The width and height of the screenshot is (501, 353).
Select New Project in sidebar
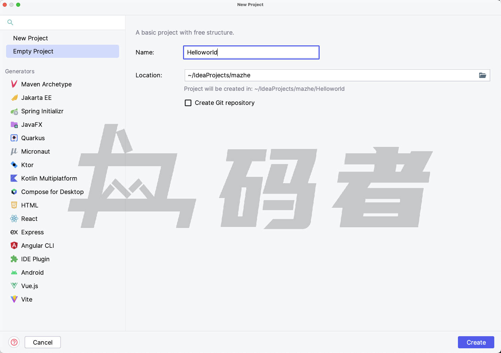click(x=31, y=38)
